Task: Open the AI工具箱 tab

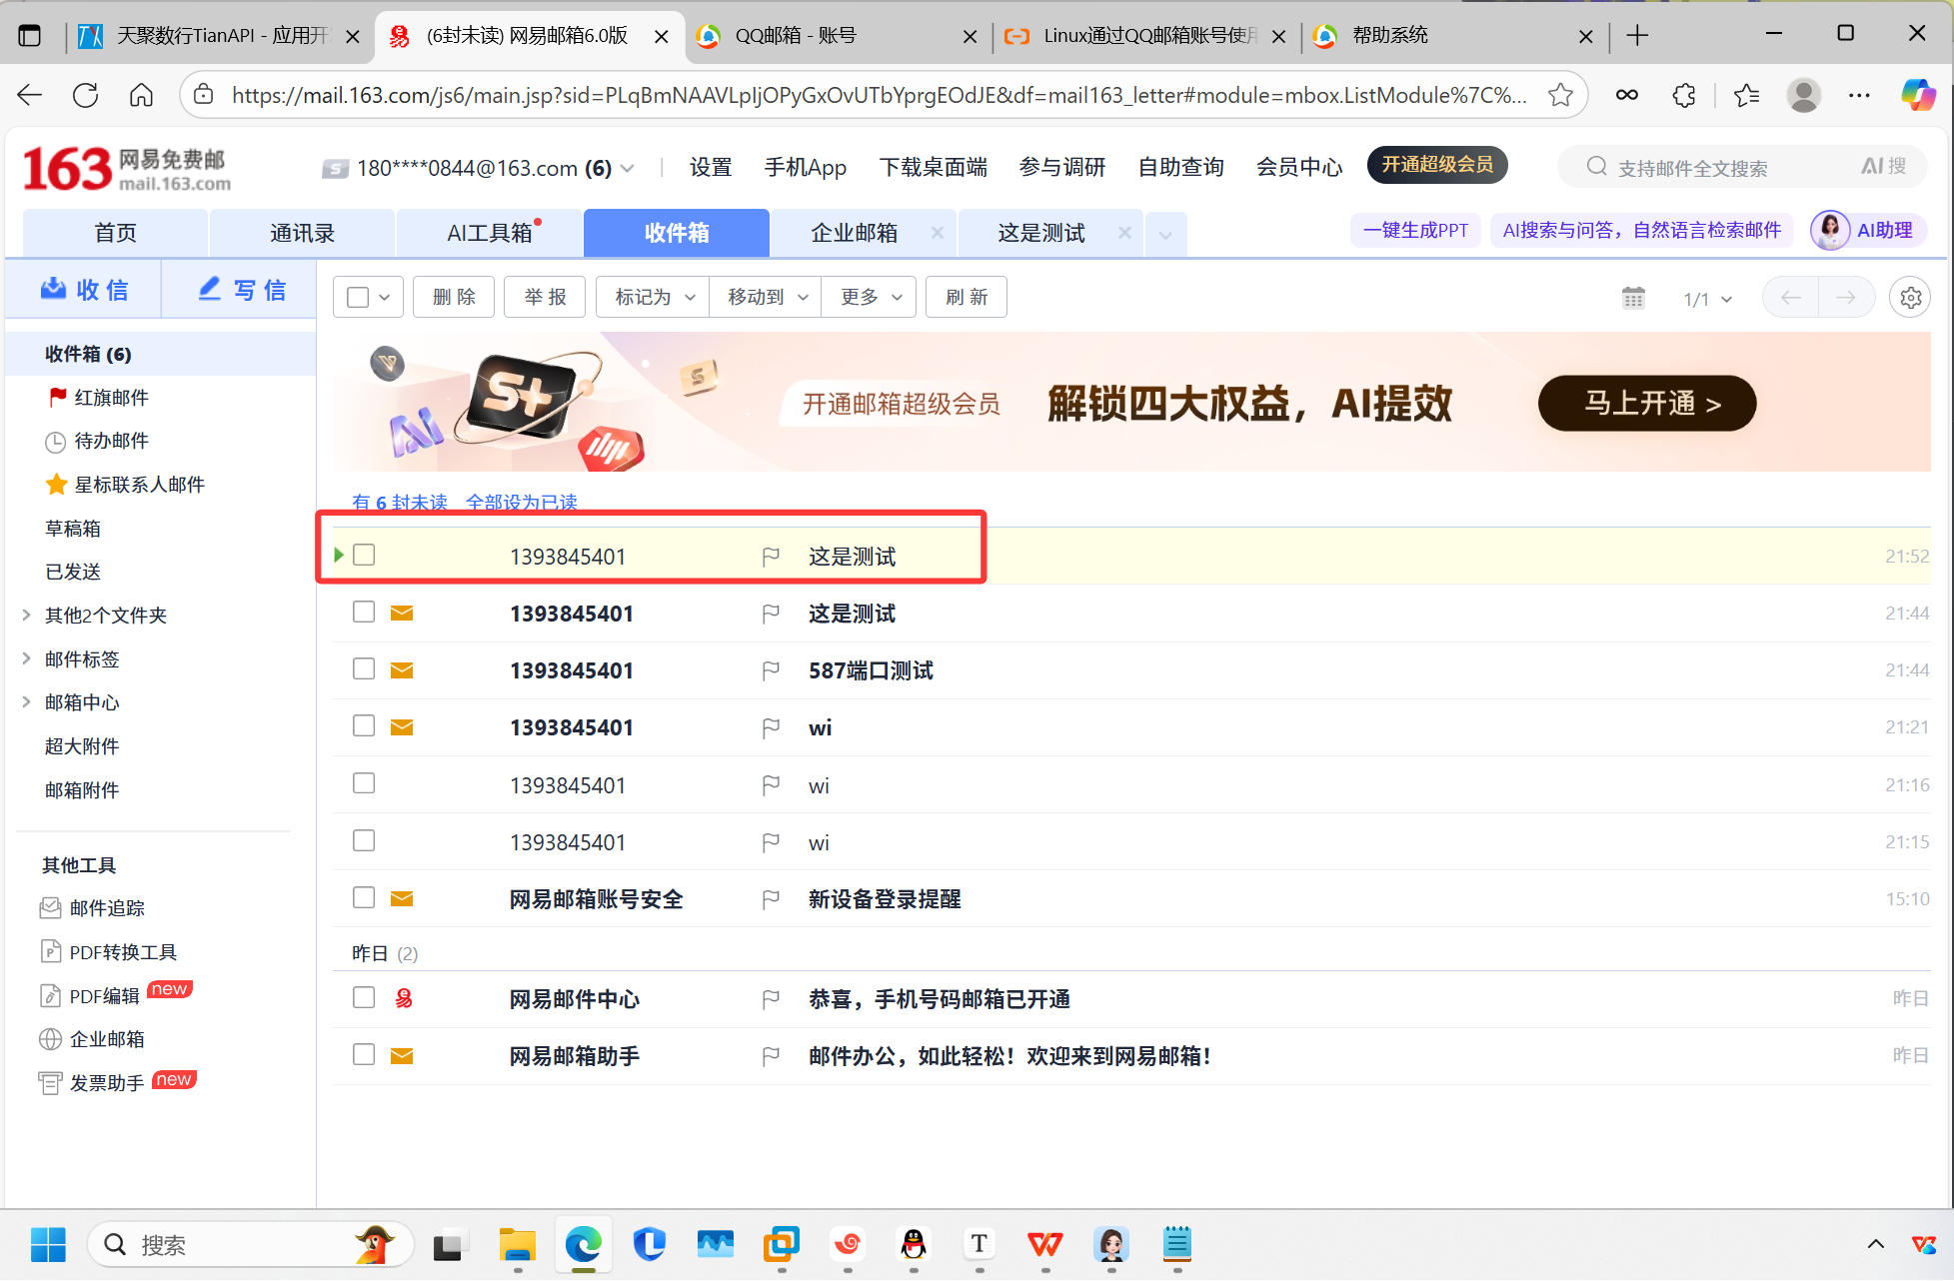Action: click(x=489, y=233)
